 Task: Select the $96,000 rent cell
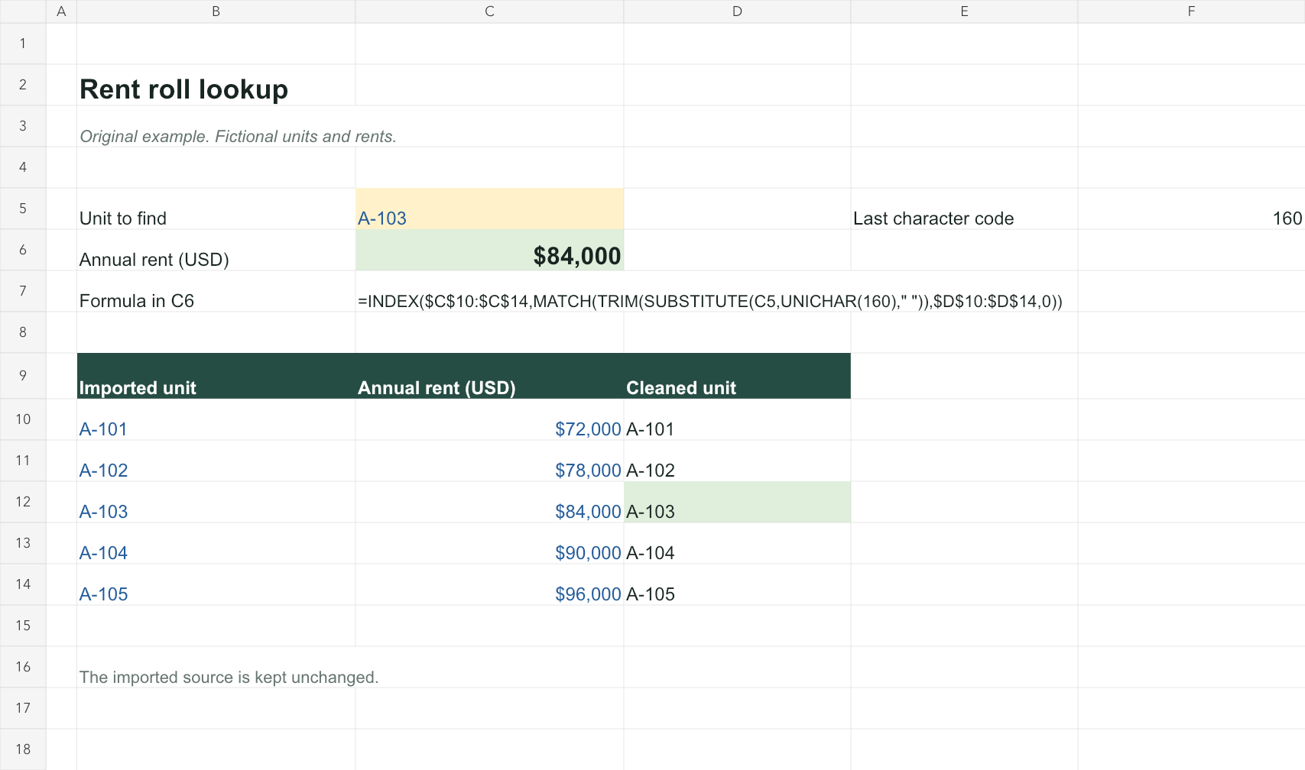point(489,584)
